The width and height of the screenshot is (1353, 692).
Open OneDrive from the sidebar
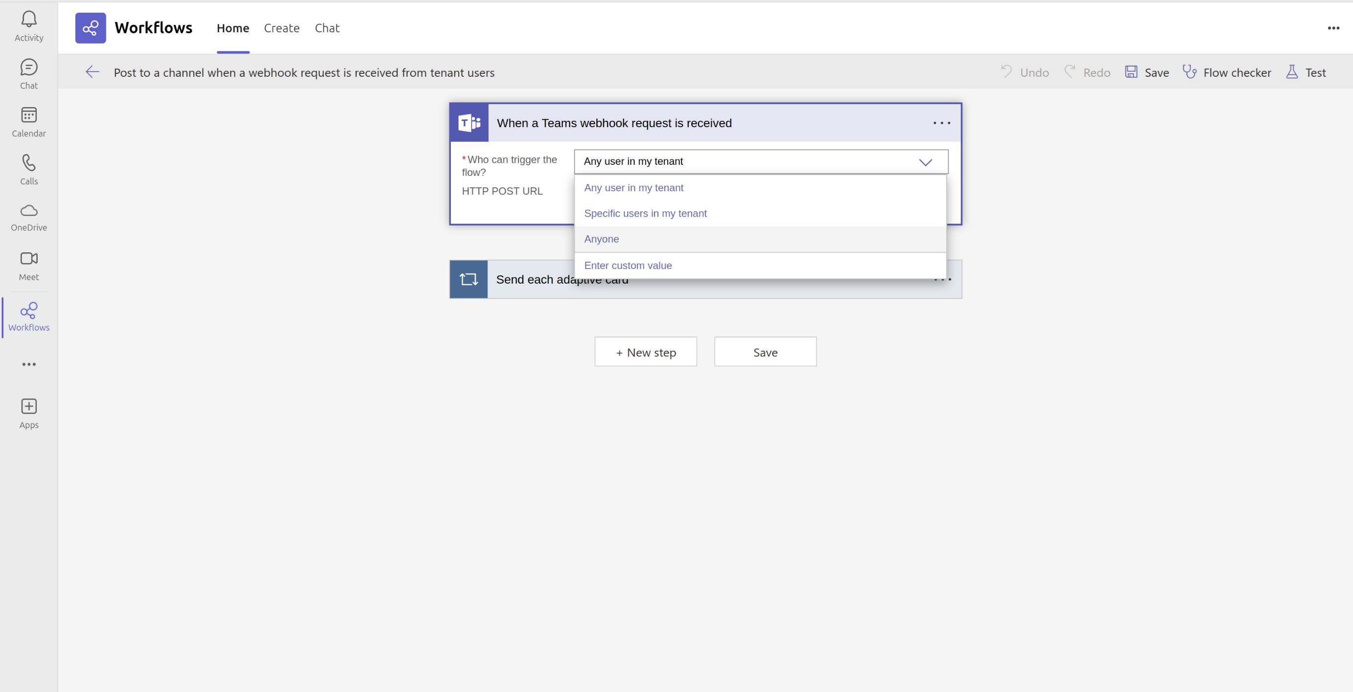pos(29,216)
